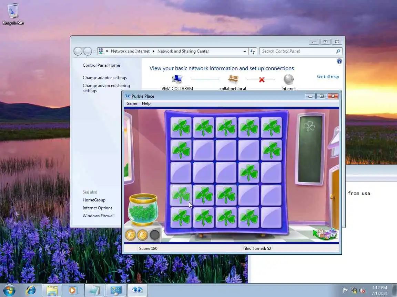Click the Control Panel Back button
The image size is (397, 297).
(x=78, y=51)
